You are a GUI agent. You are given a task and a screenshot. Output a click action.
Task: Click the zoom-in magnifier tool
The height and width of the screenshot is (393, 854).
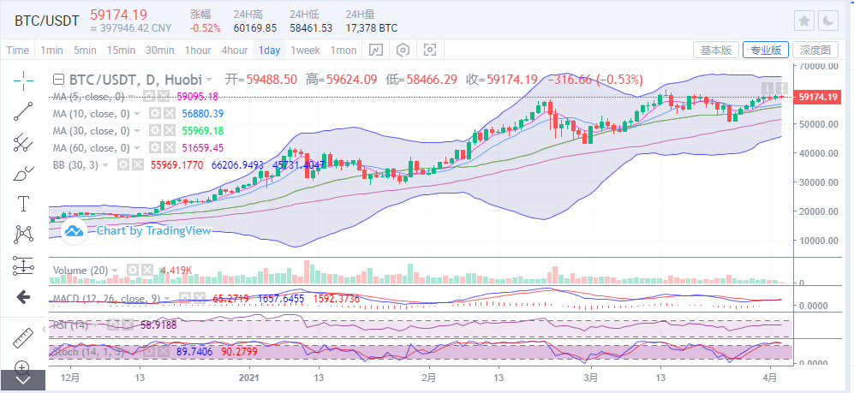coord(23,366)
